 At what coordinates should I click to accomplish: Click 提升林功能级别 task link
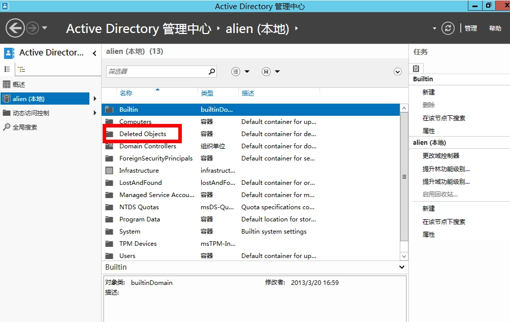[446, 169]
